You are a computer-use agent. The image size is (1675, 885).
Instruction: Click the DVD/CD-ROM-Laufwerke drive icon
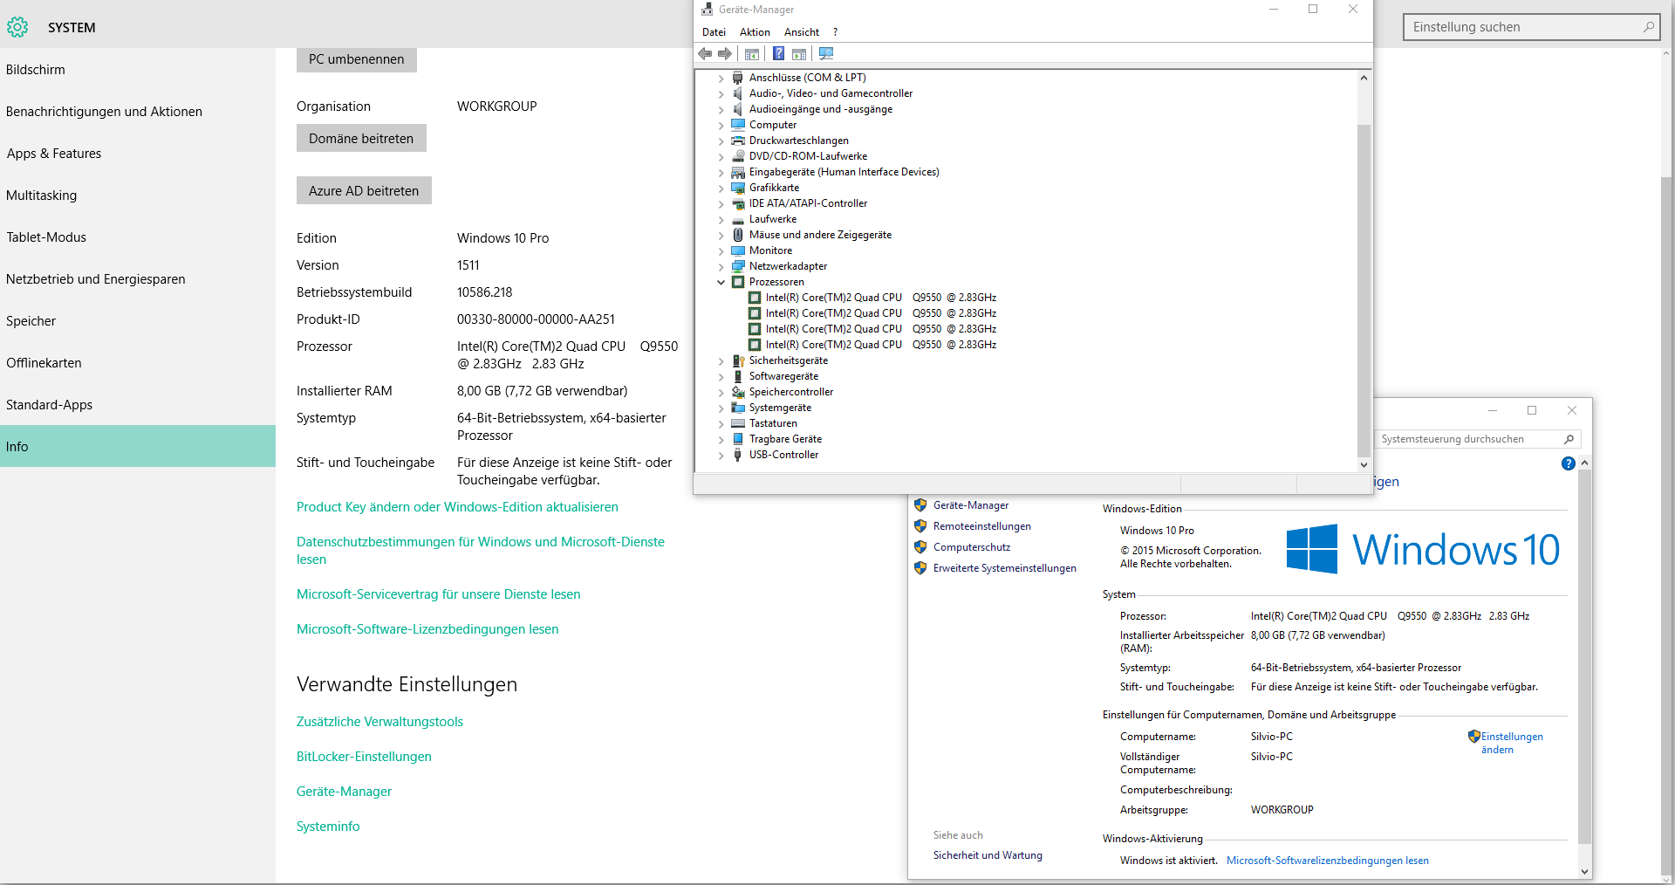(738, 156)
